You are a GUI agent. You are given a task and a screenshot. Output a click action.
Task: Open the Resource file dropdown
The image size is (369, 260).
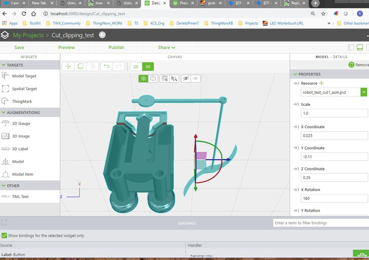tap(363, 92)
